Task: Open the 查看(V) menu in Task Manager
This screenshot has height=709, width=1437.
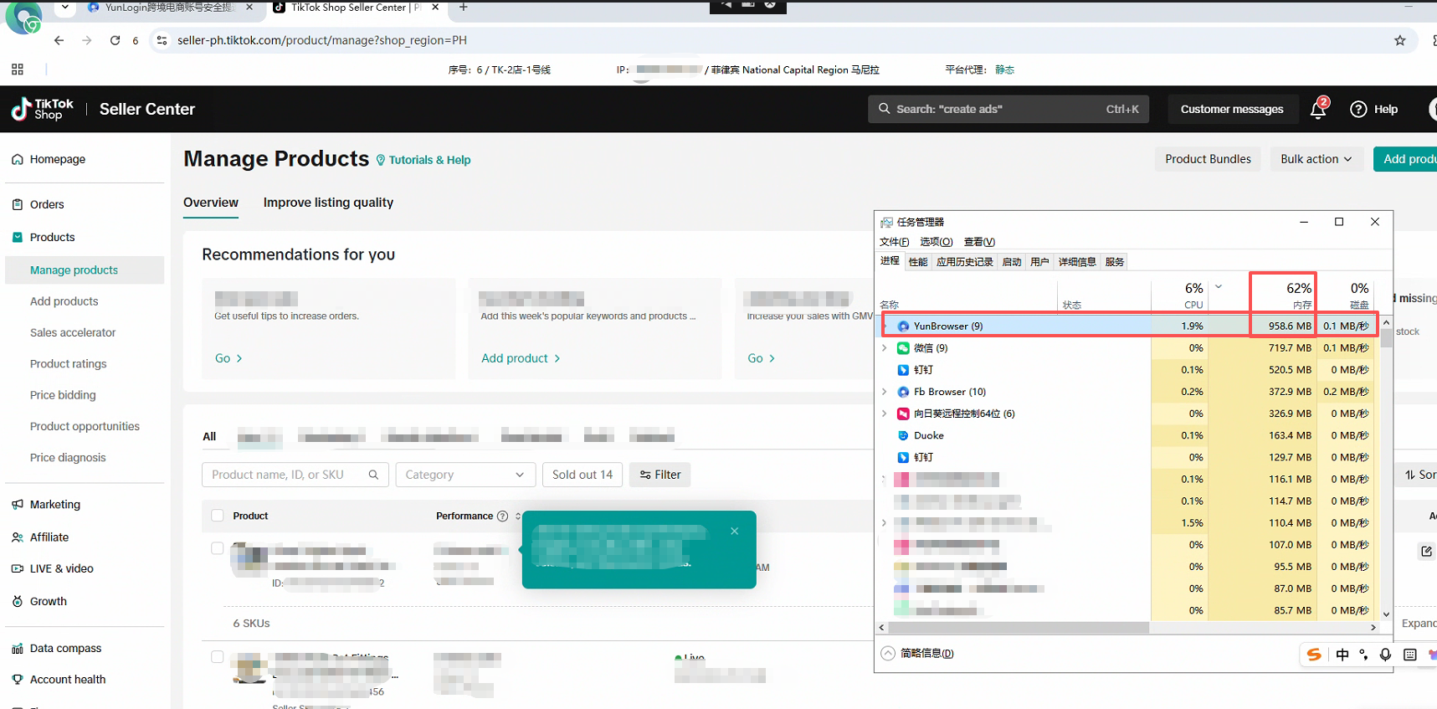Action: 979,242
